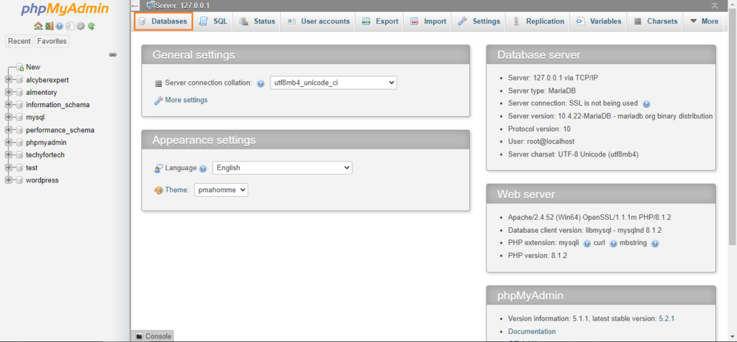Click help icon beside Server connection collation
The height and width of the screenshot is (342, 737).
[x=261, y=83]
